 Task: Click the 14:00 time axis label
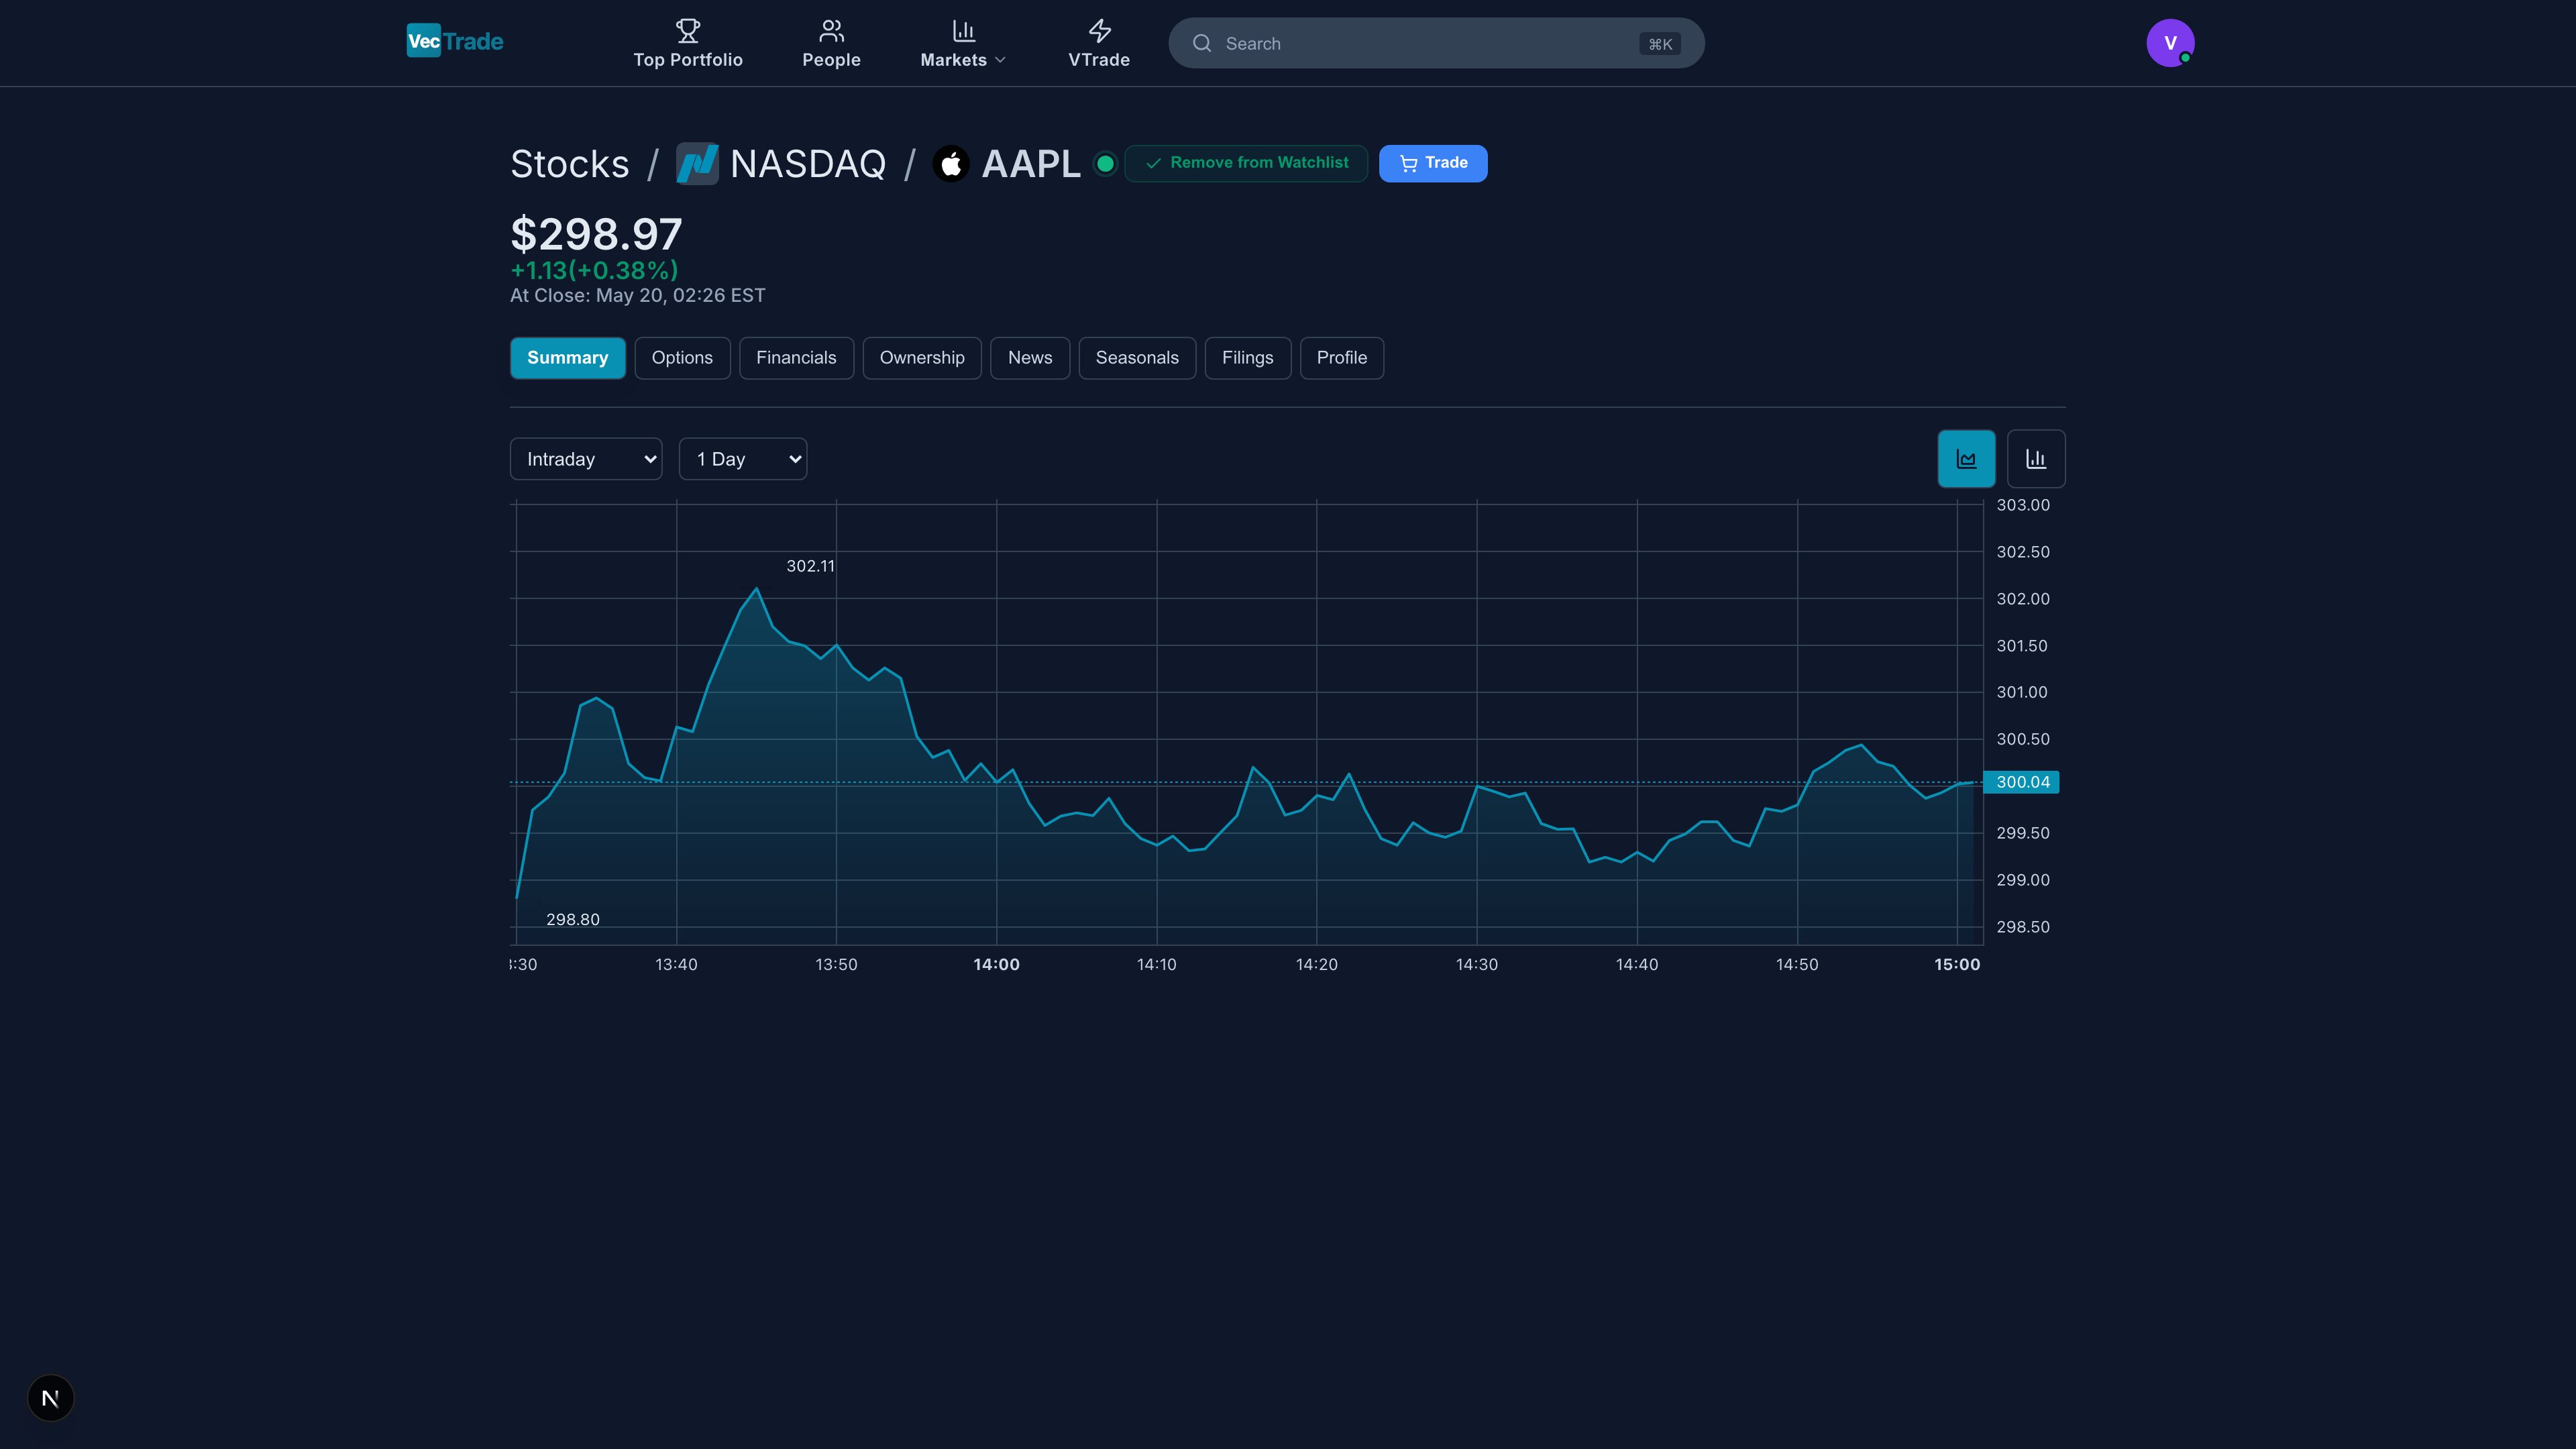[x=997, y=964]
